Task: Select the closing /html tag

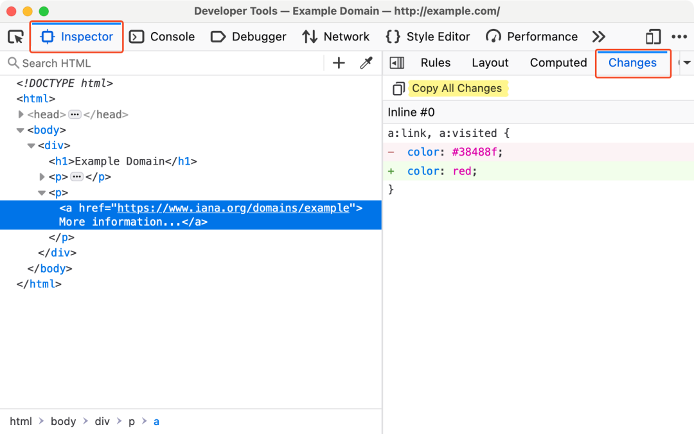Action: pyautogui.click(x=39, y=284)
